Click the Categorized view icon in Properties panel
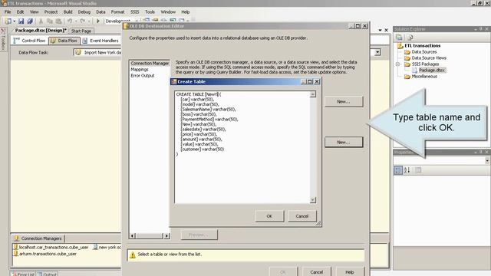 point(398,170)
